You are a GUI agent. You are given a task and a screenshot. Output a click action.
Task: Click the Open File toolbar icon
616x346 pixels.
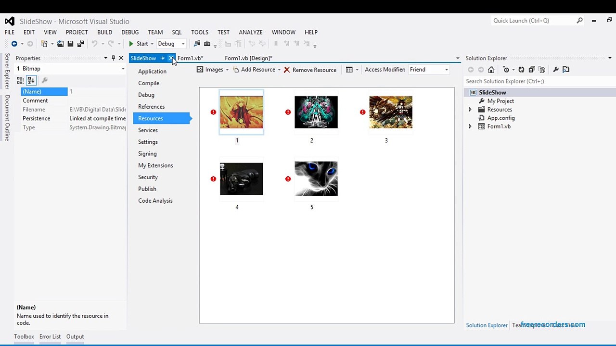tap(60, 44)
